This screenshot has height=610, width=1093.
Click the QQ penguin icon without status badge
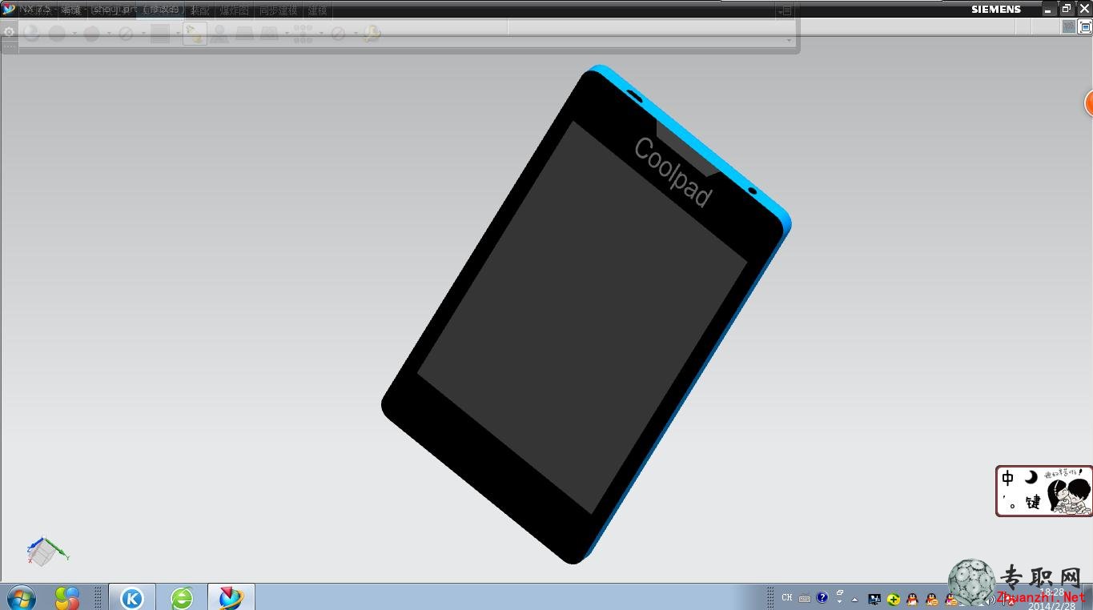912,599
